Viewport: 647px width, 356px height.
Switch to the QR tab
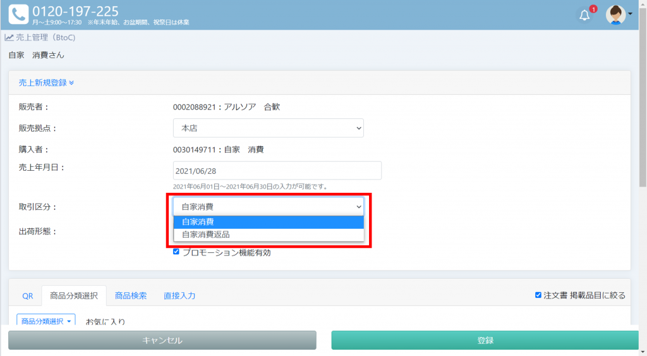click(28, 296)
